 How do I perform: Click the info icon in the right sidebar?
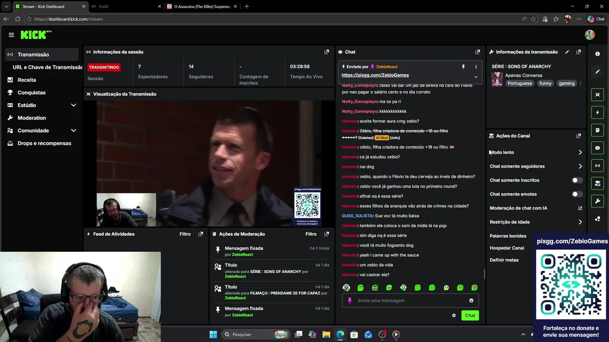coord(598,54)
